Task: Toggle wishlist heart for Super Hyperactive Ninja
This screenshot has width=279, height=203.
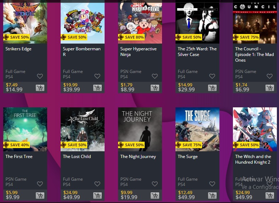Action: pyautogui.click(x=155, y=76)
